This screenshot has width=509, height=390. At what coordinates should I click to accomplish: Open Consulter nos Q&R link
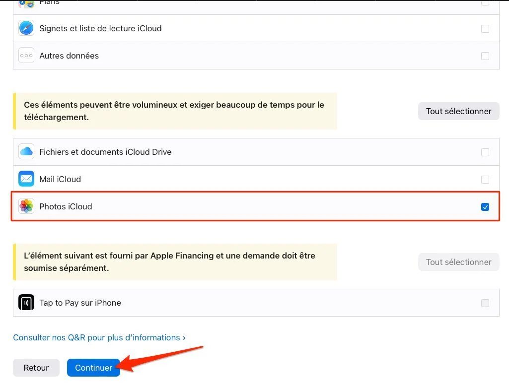click(99, 337)
